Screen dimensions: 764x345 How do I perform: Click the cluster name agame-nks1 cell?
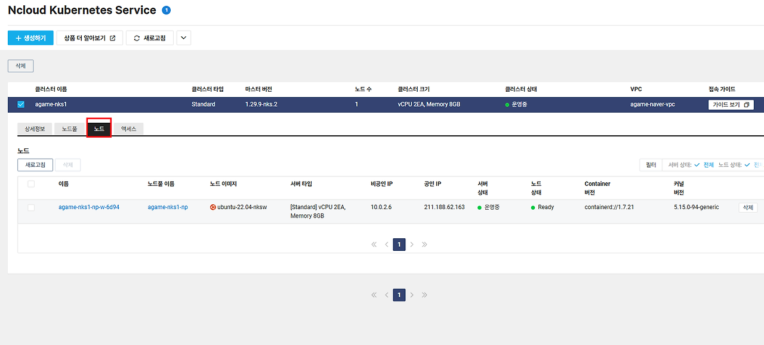51,104
